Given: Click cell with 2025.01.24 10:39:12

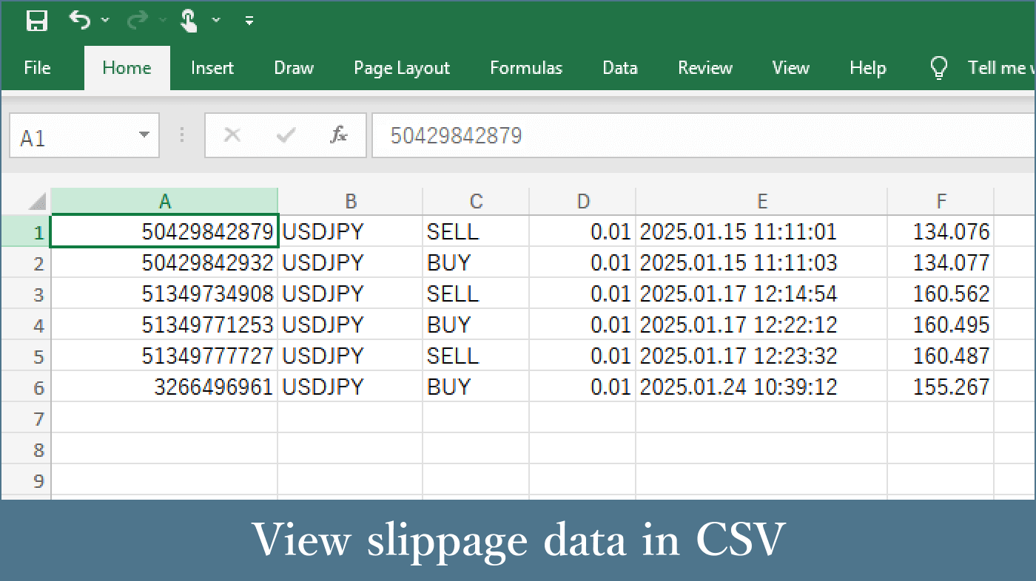Looking at the screenshot, I should [x=762, y=387].
